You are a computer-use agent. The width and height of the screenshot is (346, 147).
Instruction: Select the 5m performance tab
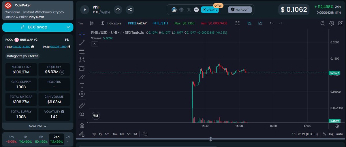click(11, 139)
